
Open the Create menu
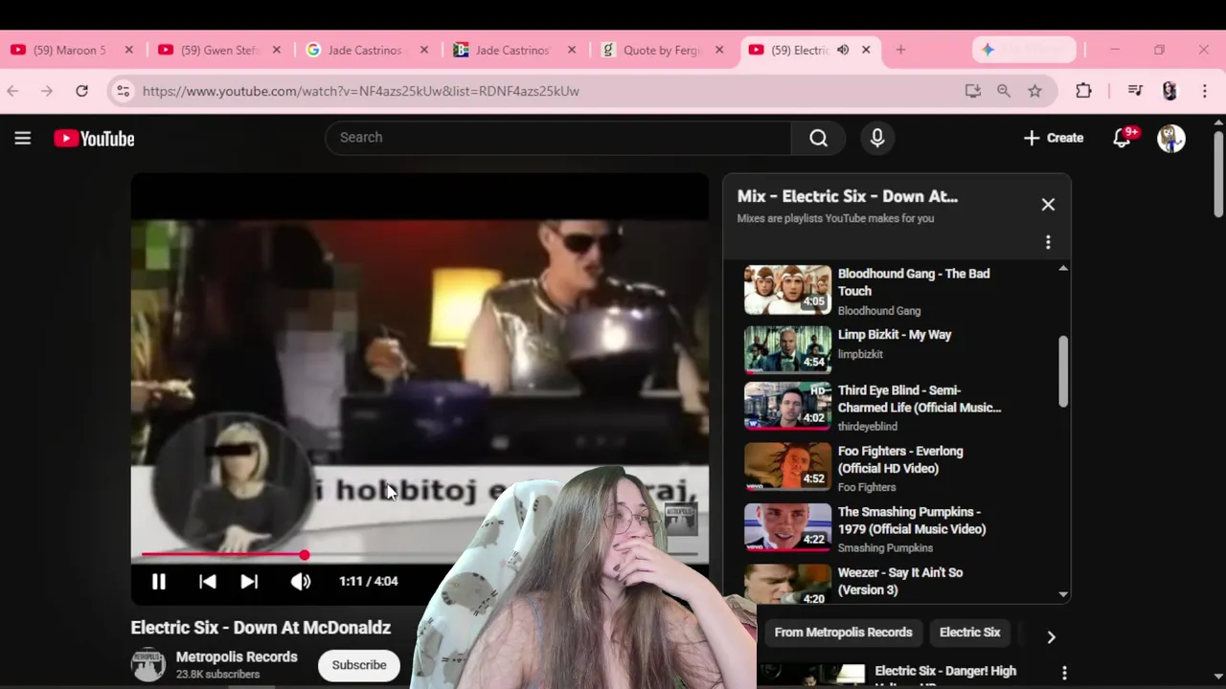pyautogui.click(x=1053, y=138)
